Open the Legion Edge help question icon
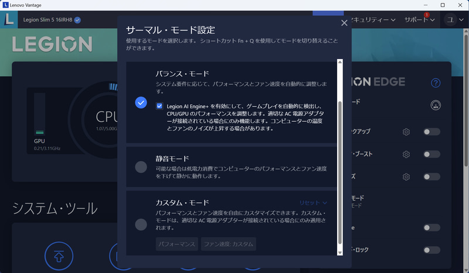The height and width of the screenshot is (273, 469). [436, 83]
